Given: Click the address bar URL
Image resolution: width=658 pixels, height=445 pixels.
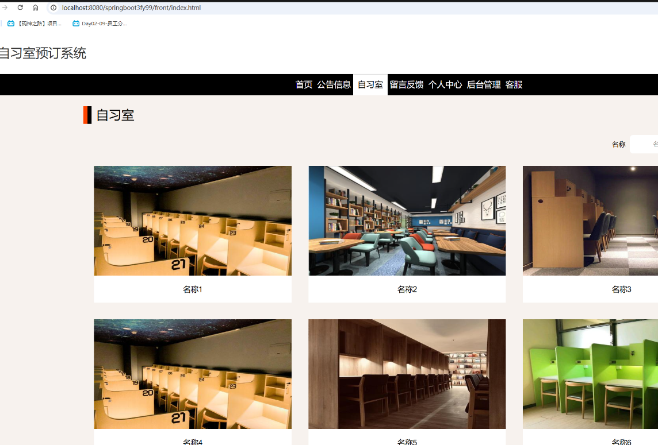Looking at the screenshot, I should point(131,7).
